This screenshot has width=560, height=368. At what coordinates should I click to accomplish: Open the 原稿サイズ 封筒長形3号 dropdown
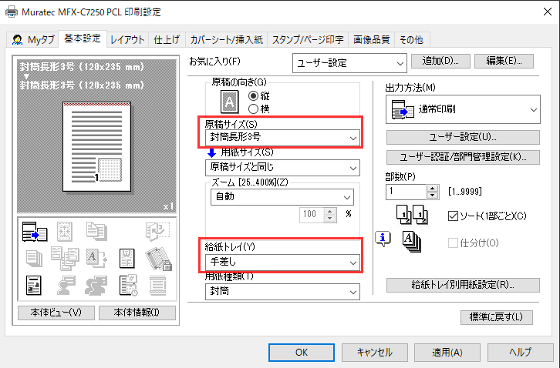coord(282,137)
